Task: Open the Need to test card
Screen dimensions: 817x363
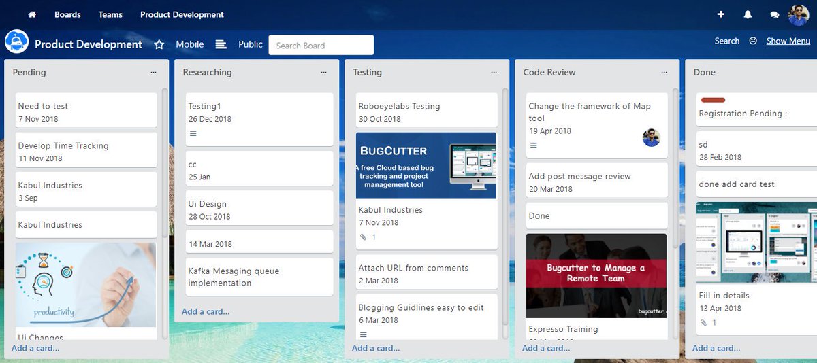Action: coord(86,111)
